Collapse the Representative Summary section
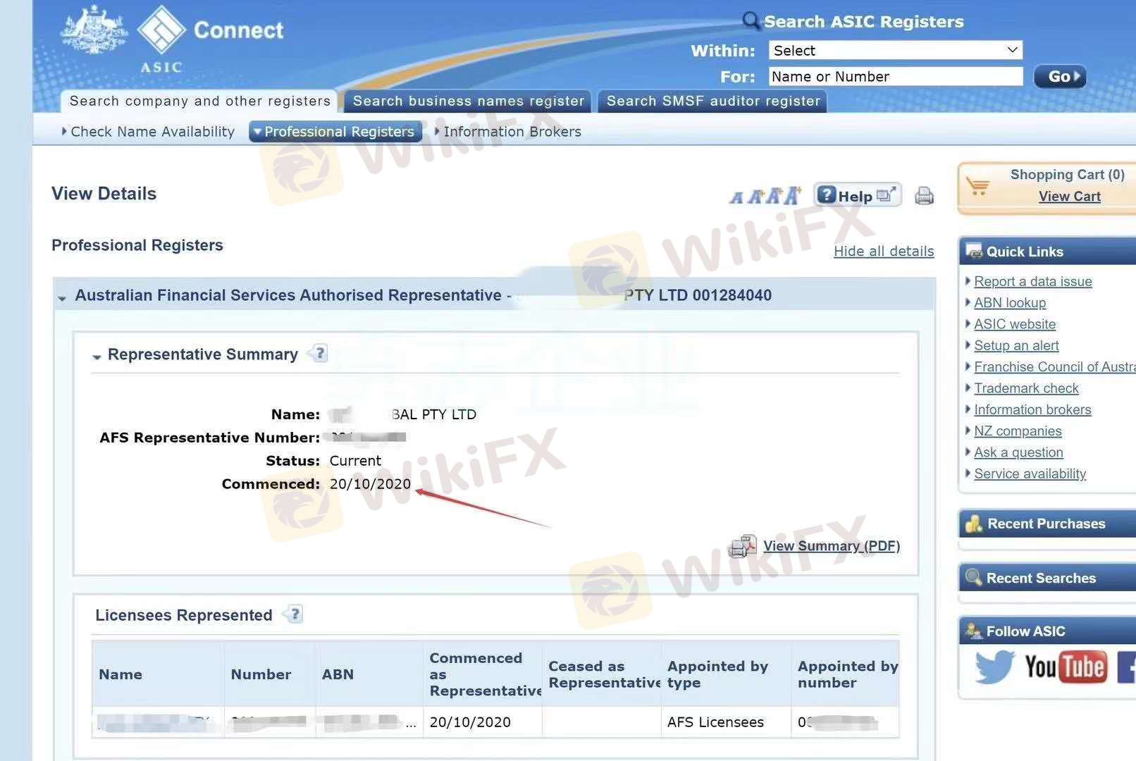This screenshot has width=1136, height=761. pos(97,357)
